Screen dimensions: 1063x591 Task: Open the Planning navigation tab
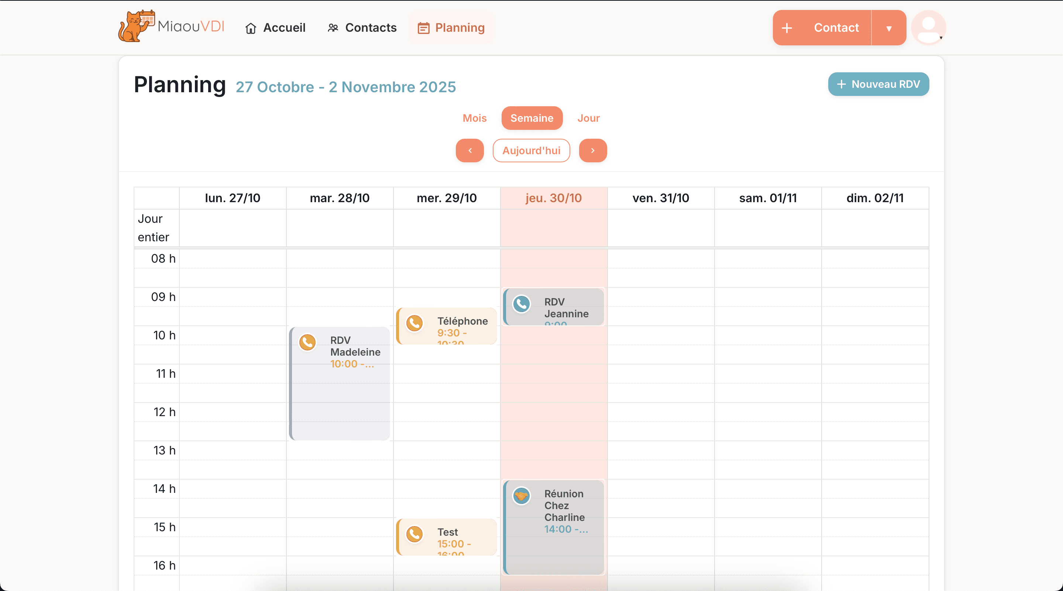tap(451, 28)
